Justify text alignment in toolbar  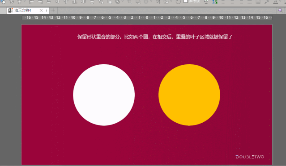(x=249, y=2)
